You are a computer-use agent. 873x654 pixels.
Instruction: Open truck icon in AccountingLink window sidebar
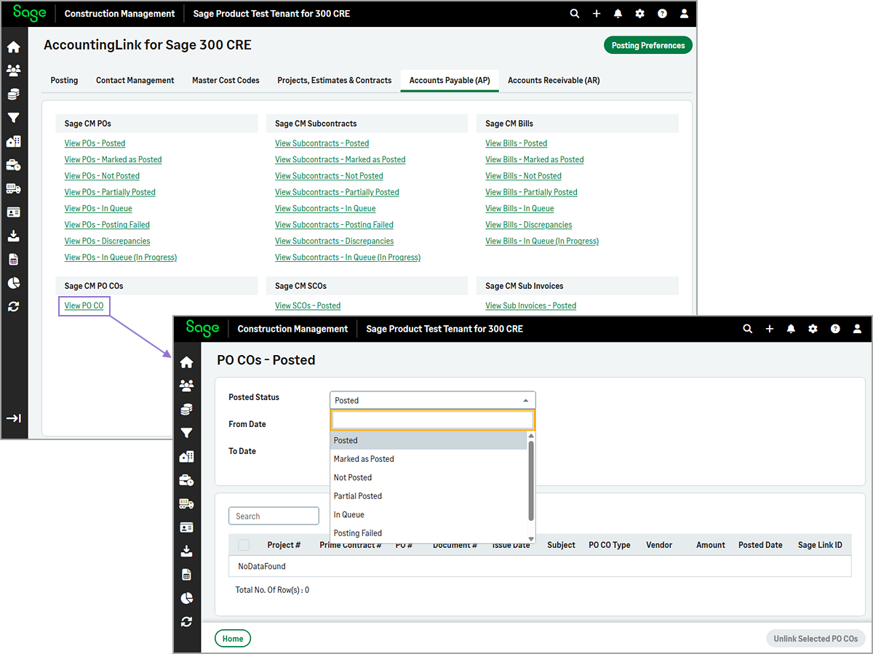coord(14,188)
